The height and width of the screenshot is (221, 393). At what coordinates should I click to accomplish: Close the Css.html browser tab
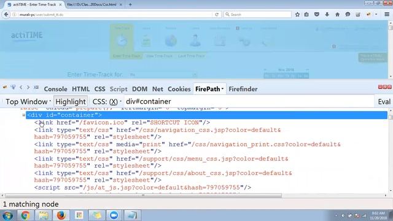[x=120, y=4]
